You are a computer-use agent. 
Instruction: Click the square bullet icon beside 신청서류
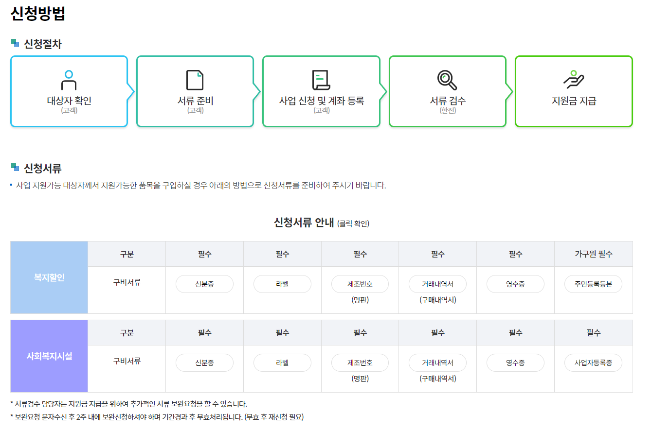point(15,168)
